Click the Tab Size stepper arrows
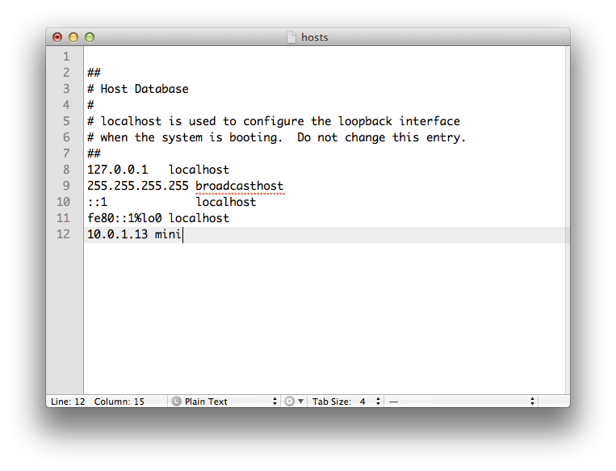The image size is (616, 471). (378, 402)
